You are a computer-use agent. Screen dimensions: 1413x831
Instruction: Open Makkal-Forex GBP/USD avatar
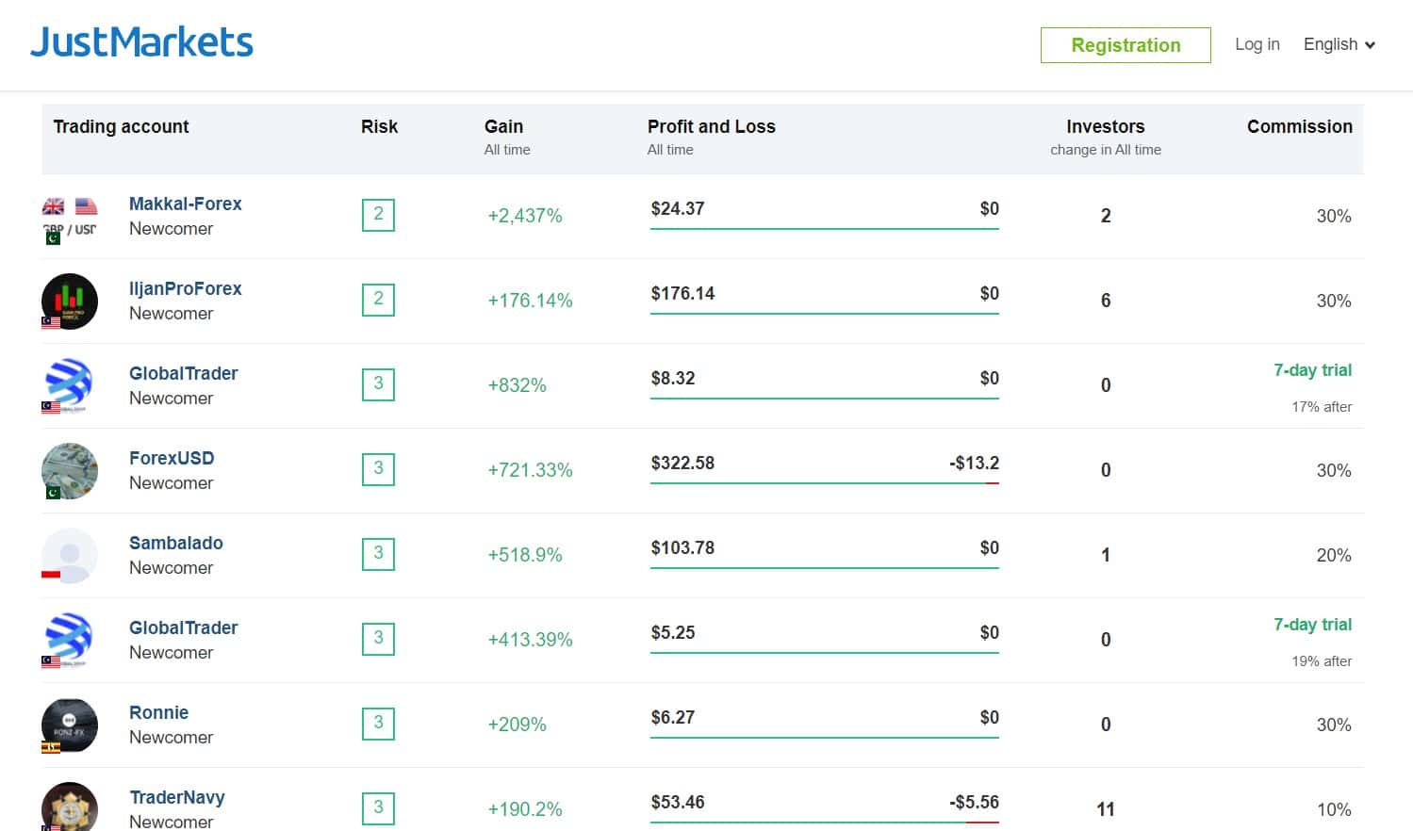click(70, 217)
